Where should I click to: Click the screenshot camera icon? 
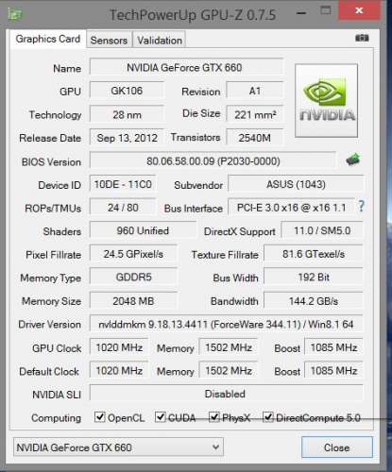(362, 39)
